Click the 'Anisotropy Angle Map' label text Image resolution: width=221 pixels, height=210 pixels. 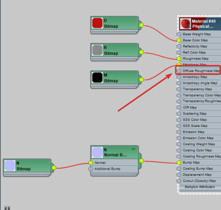[200, 83]
